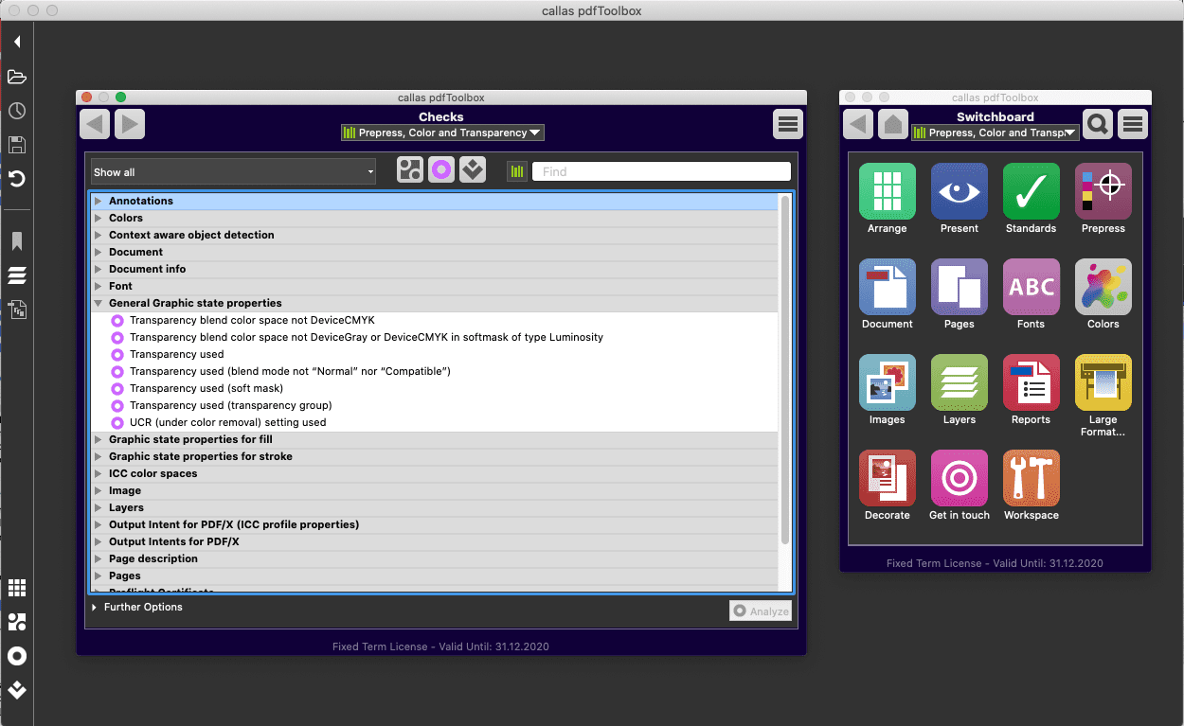Screen dimensions: 1184x726
Task: Click the save disk icon in sidebar
Action: click(16, 145)
